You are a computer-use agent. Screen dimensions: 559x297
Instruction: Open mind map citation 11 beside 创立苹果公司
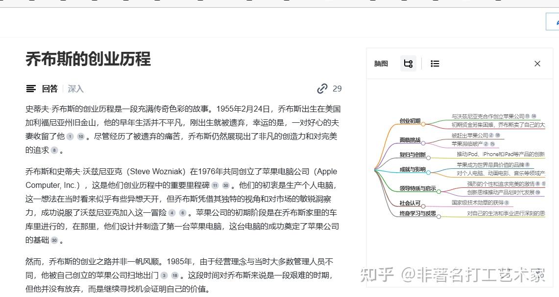tap(527, 116)
